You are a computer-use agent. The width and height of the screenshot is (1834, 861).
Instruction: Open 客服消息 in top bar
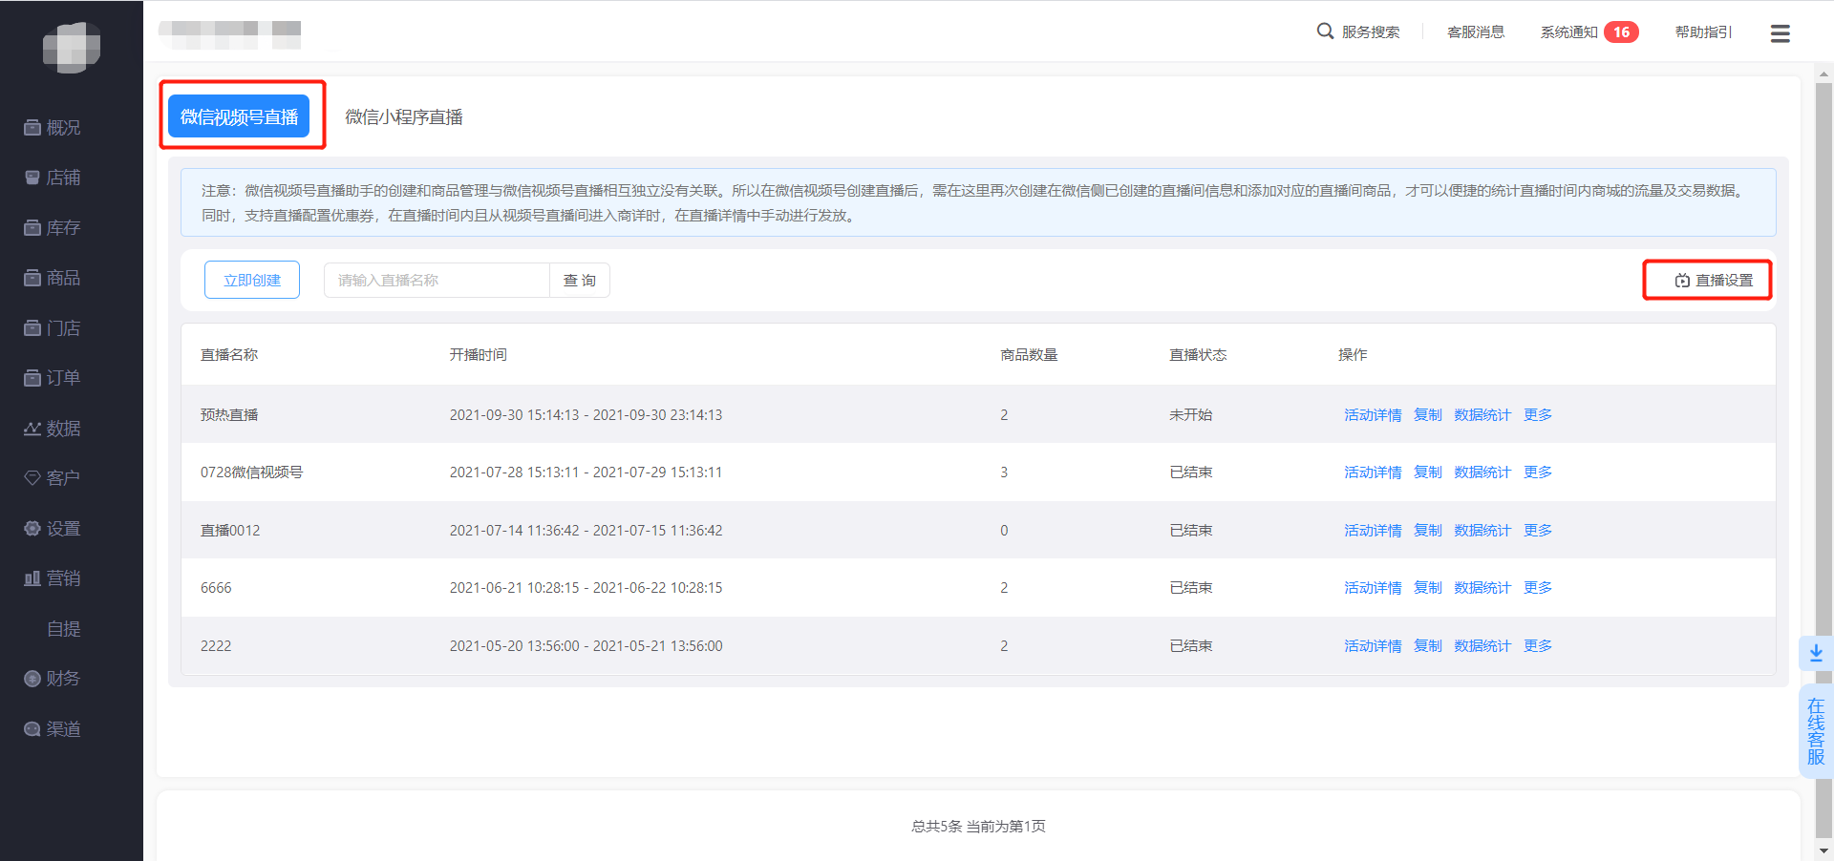click(1476, 32)
